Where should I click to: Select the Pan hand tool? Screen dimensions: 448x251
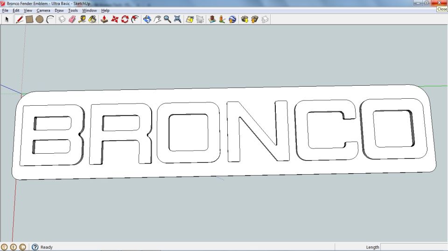tap(157, 20)
